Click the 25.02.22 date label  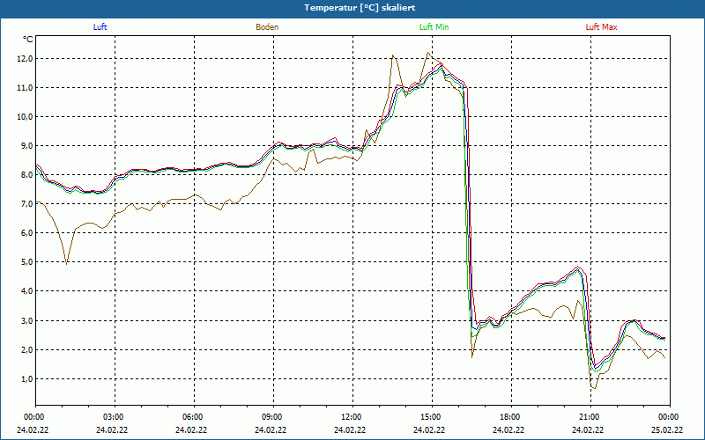pyautogui.click(x=667, y=429)
